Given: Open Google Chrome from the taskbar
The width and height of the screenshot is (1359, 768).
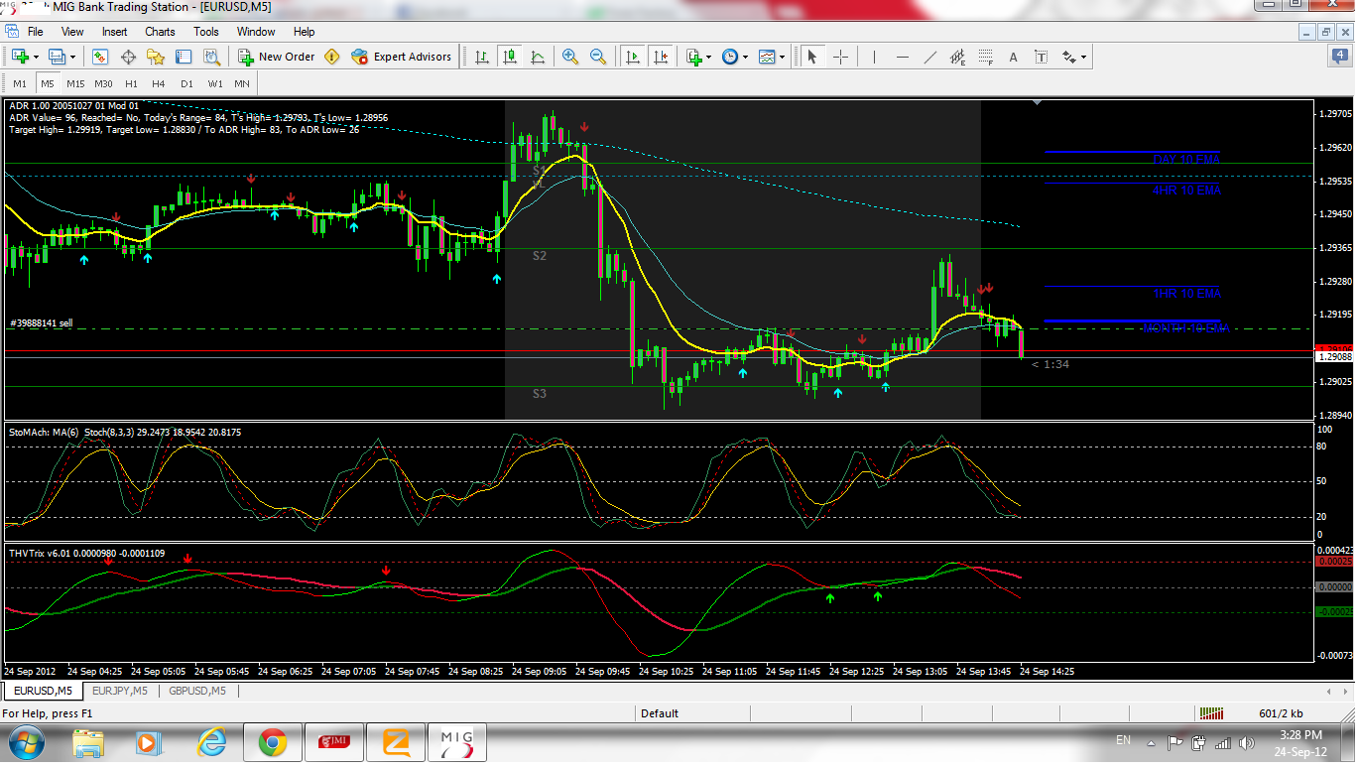Looking at the screenshot, I should (273, 742).
